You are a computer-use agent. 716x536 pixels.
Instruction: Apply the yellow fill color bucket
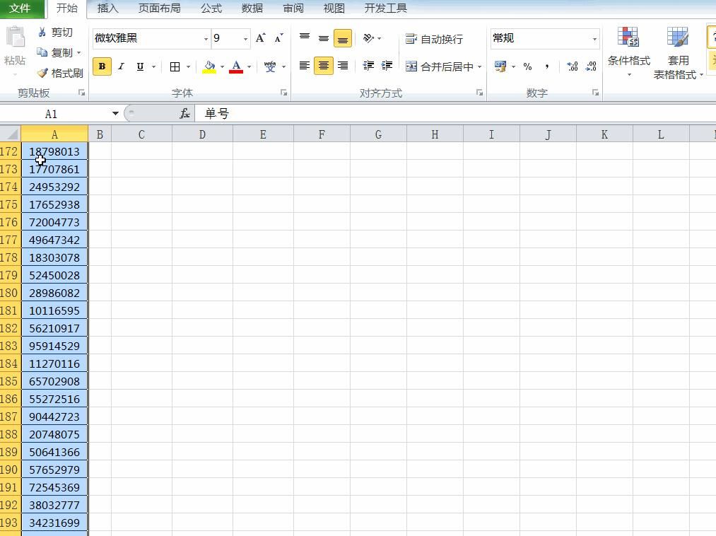click(x=209, y=66)
